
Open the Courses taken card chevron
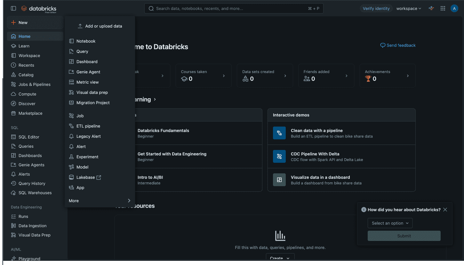[x=224, y=76]
